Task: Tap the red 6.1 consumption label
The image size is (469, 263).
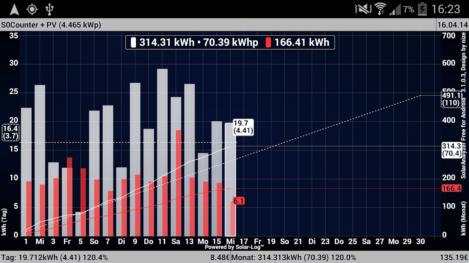Action: (238, 201)
